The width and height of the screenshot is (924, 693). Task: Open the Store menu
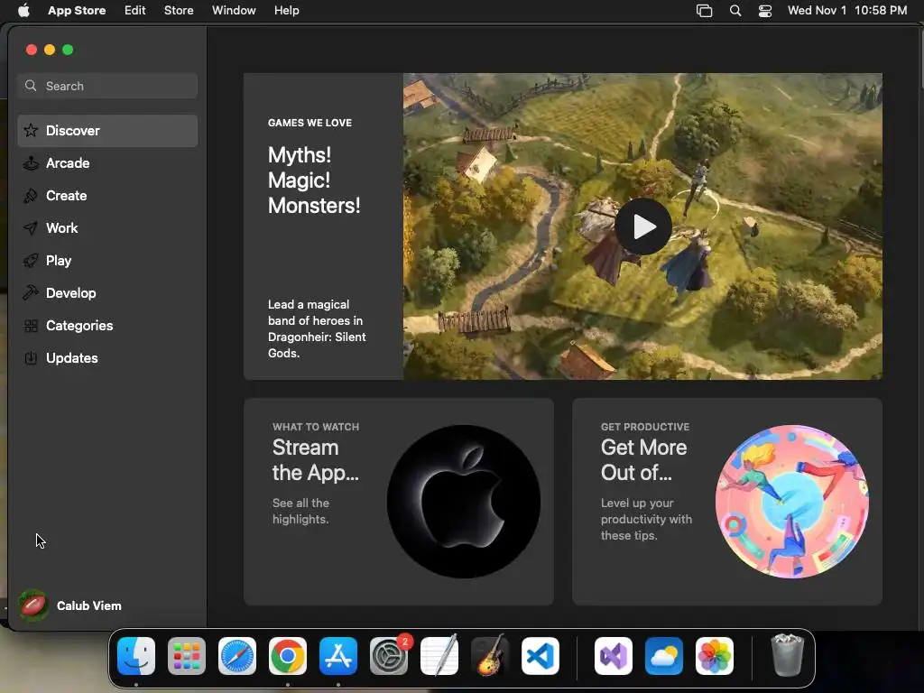pos(179,11)
